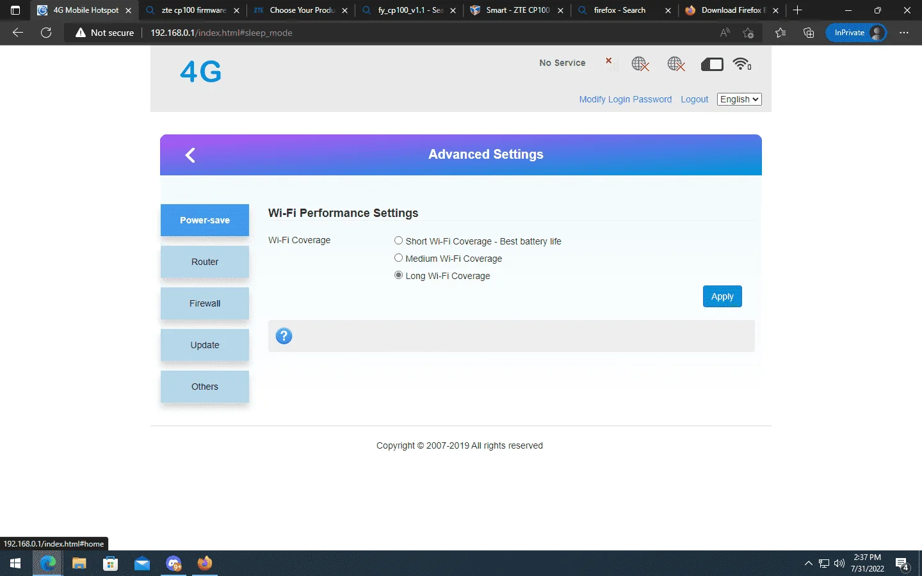Screen dimensions: 922x576
Task: Open the notification center icon
Action: pos(903,564)
